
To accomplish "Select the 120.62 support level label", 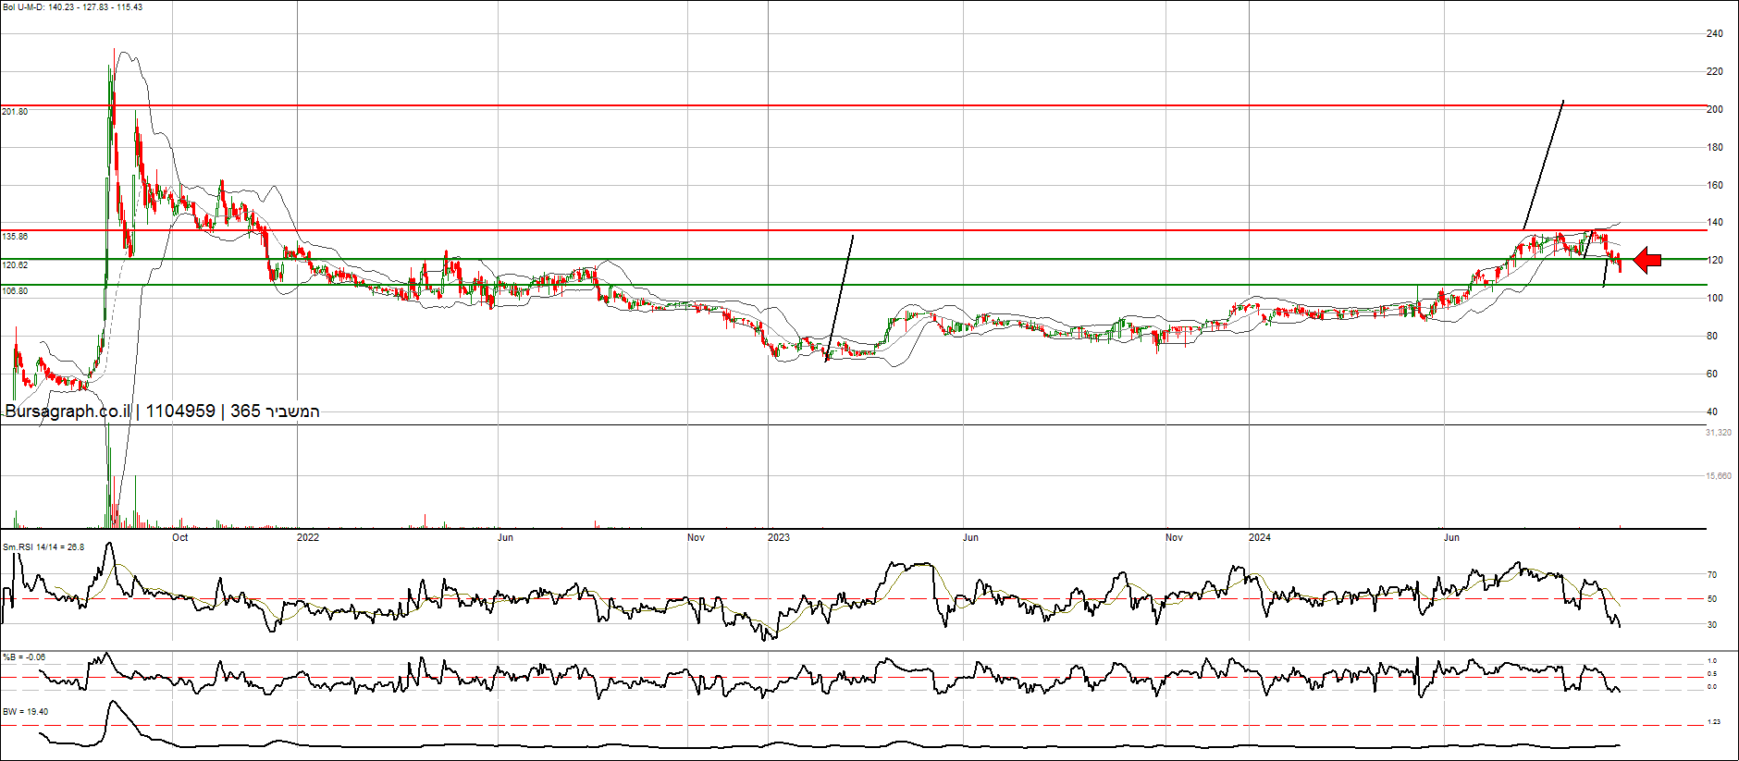I will pyautogui.click(x=15, y=265).
